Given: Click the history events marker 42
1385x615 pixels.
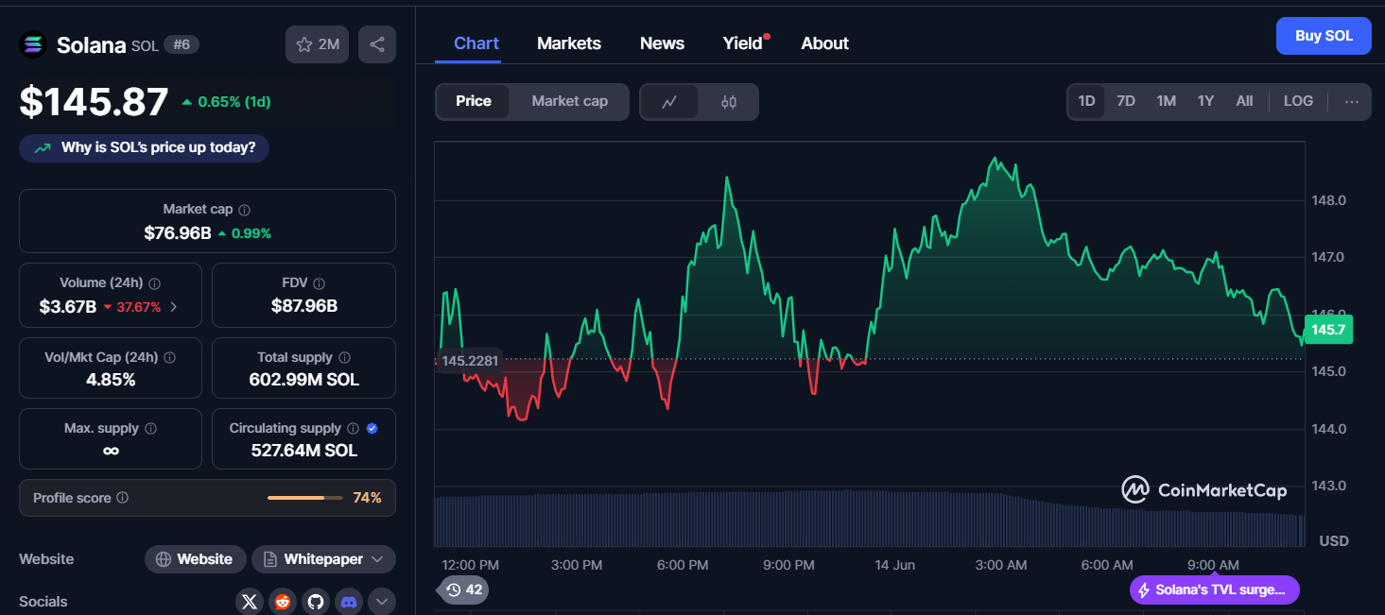Looking at the screenshot, I should pyautogui.click(x=463, y=590).
